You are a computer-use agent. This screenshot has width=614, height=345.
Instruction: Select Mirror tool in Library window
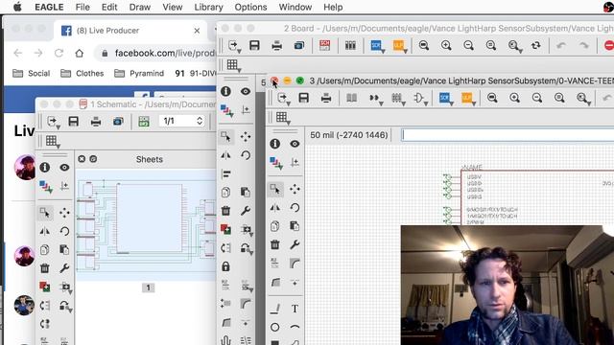[275, 208]
